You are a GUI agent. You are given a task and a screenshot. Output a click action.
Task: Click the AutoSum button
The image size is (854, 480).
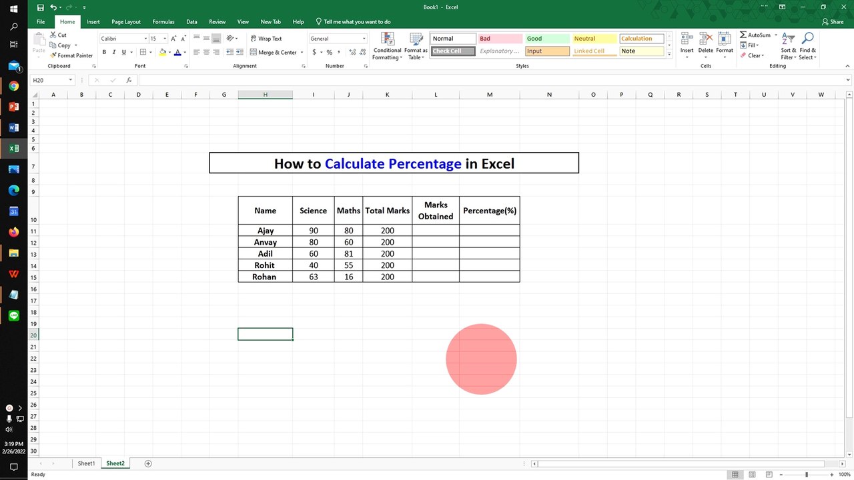(x=755, y=35)
